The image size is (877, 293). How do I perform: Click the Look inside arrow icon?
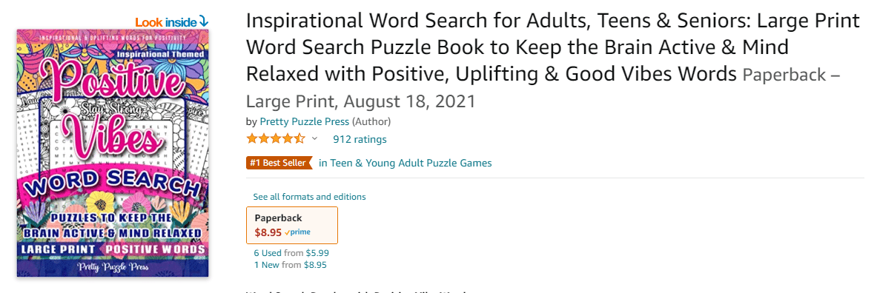point(203,21)
